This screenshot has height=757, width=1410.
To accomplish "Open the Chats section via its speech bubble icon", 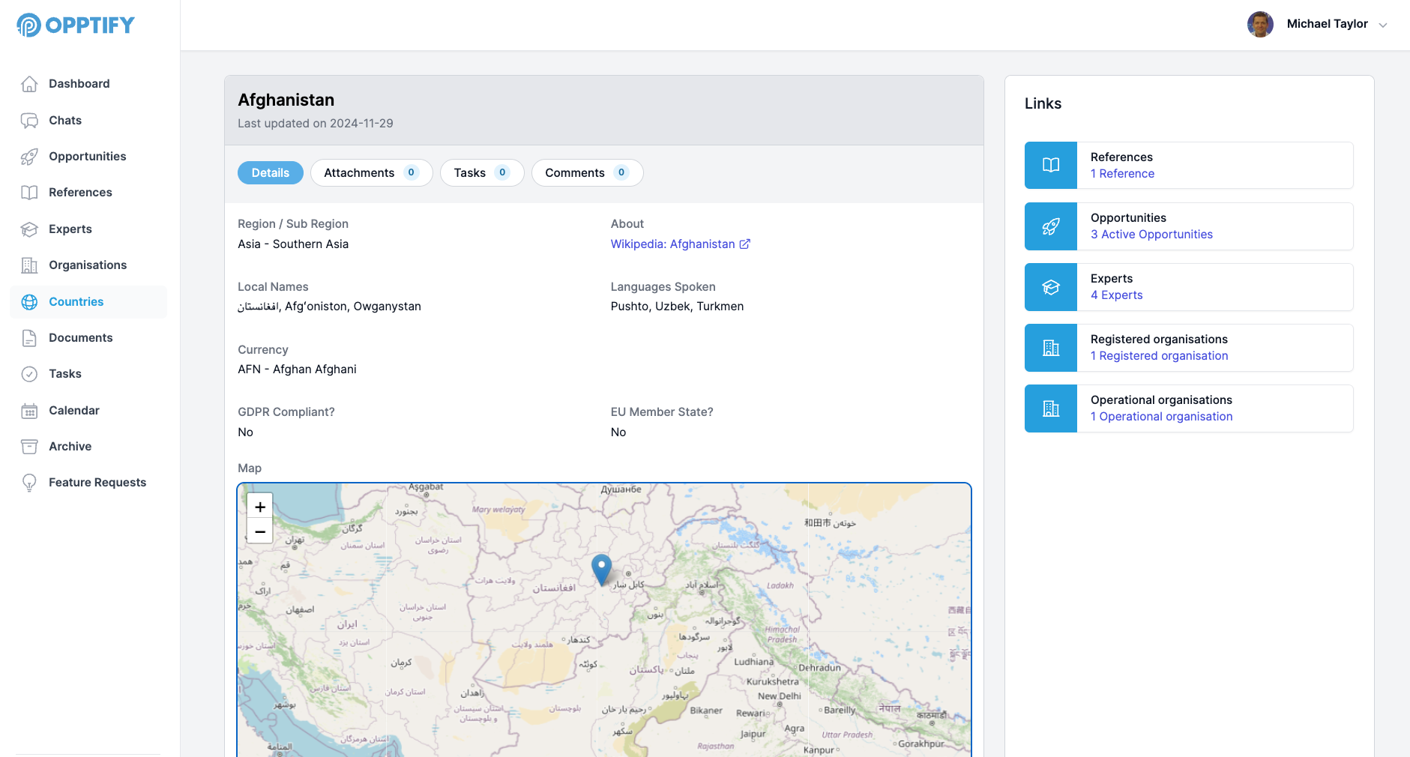I will [29, 120].
